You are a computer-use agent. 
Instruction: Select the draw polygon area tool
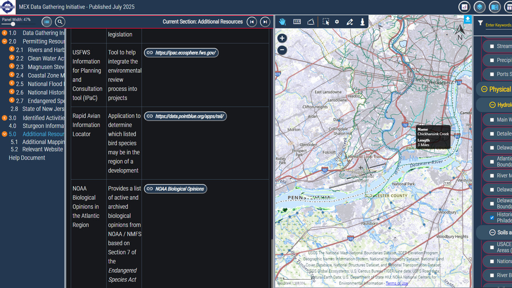[x=311, y=22]
